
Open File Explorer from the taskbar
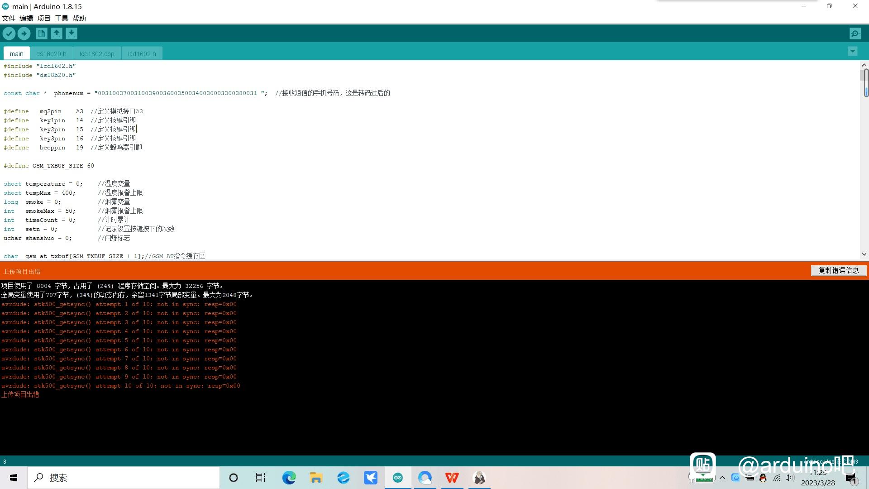[x=316, y=478]
